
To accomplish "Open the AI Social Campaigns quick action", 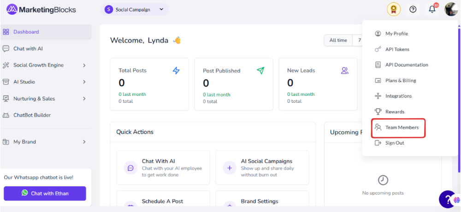I will point(262,168).
